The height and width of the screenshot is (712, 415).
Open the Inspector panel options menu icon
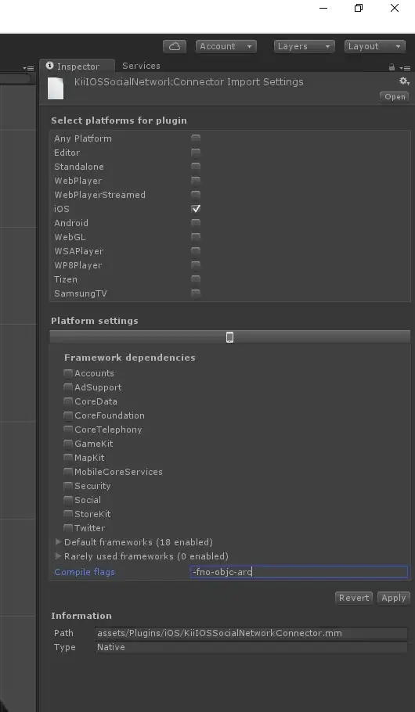pos(406,68)
